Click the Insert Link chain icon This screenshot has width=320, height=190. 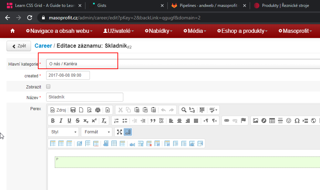pos(227,121)
